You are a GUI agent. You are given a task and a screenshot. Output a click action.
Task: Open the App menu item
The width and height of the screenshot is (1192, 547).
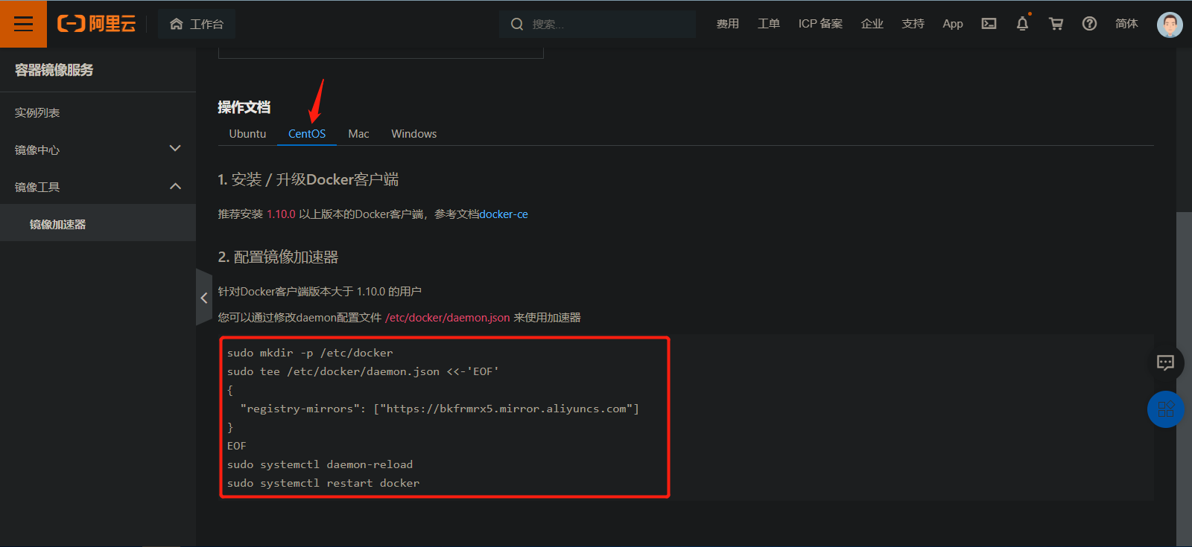tap(953, 24)
